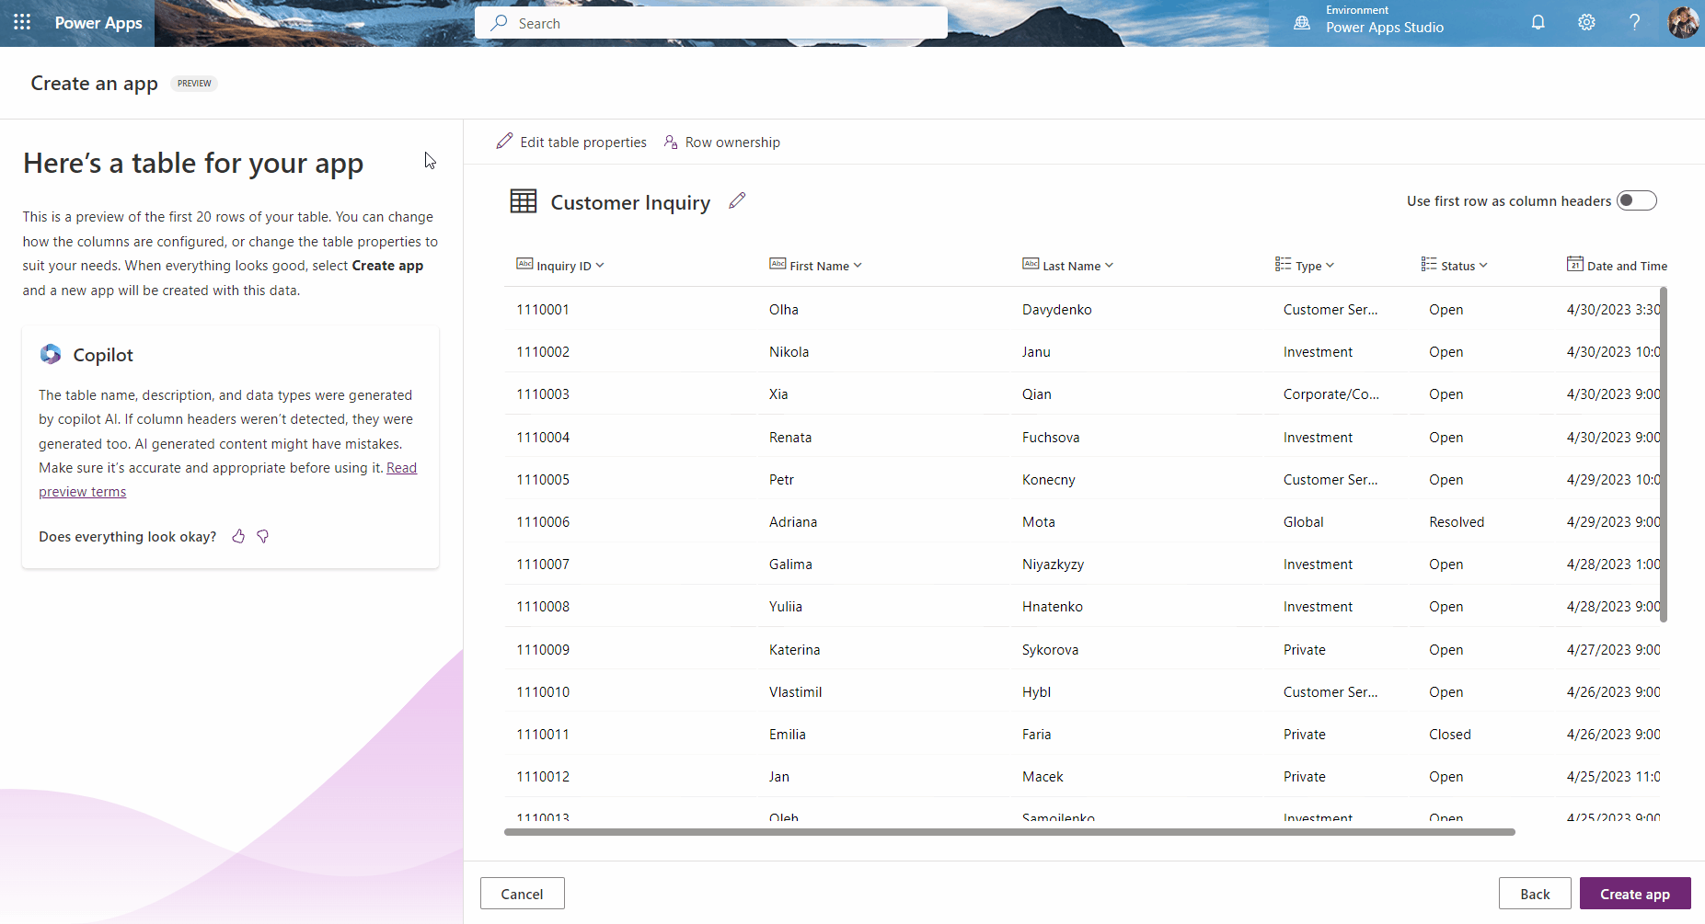Open the Inquiry ID column dropdown
1705x924 pixels.
pyautogui.click(x=600, y=265)
